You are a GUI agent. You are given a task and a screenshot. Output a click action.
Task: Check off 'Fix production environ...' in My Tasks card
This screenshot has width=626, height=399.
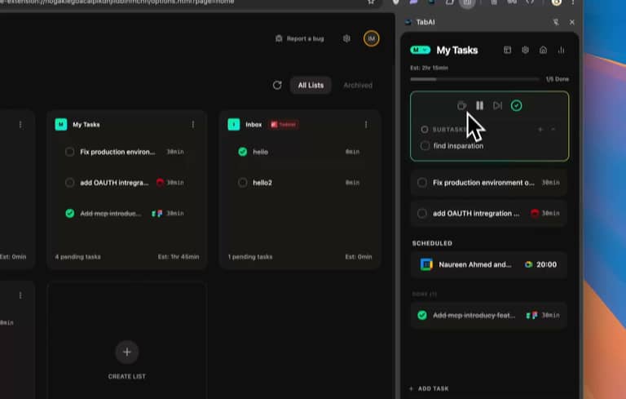[x=70, y=152]
